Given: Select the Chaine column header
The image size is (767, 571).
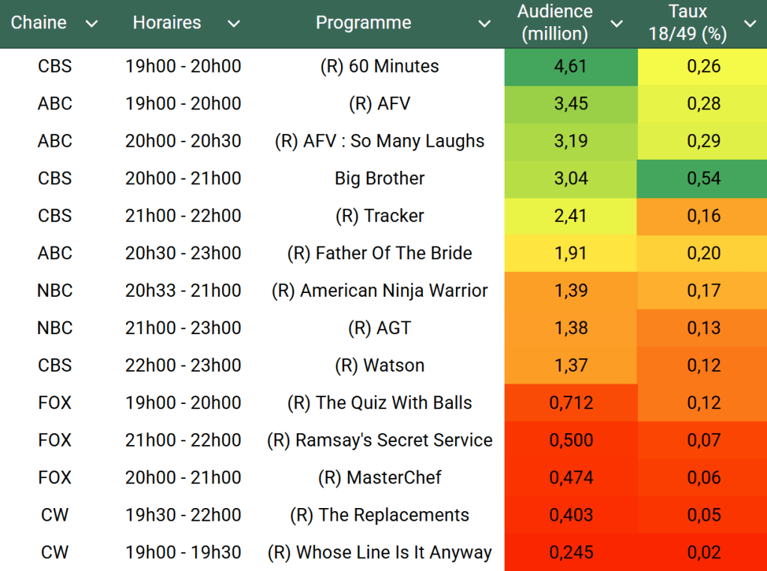Looking at the screenshot, I should tap(39, 23).
